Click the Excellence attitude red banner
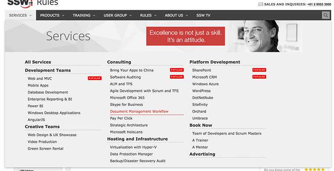The width and height of the screenshot is (334, 171). pos(185,36)
